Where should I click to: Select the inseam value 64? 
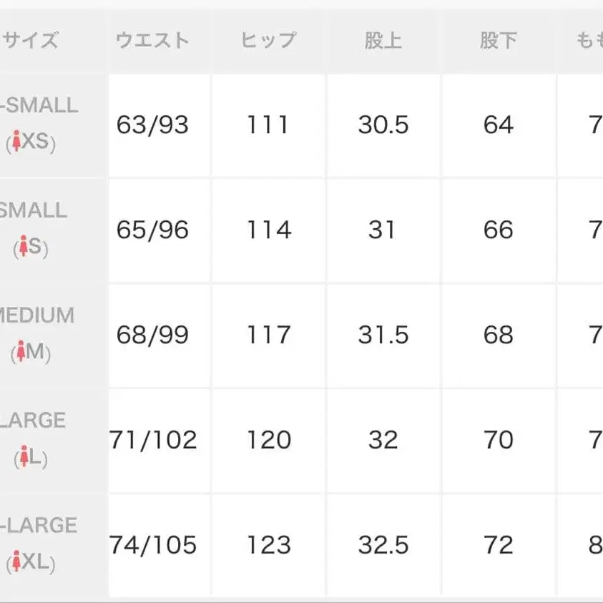click(x=498, y=125)
